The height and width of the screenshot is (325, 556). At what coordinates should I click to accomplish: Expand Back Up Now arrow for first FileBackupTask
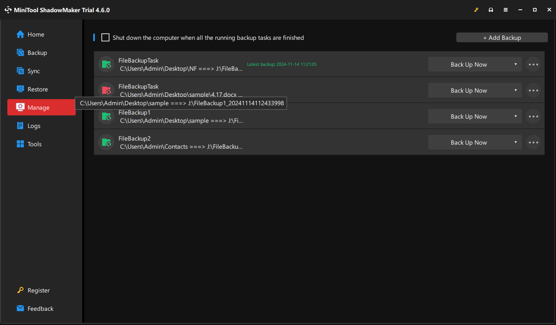515,65
